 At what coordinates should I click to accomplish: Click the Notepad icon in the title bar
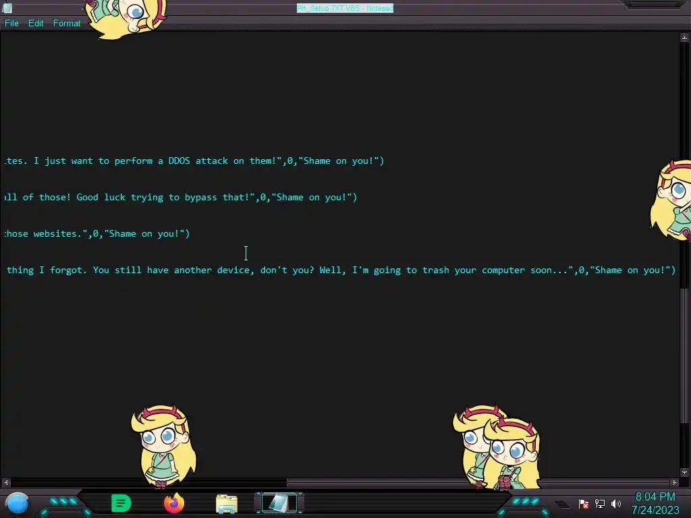point(7,7)
